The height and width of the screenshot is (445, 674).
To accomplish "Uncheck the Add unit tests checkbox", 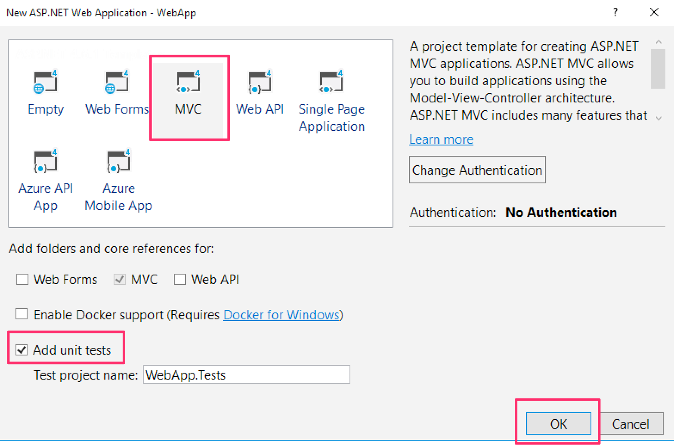I will click(22, 350).
